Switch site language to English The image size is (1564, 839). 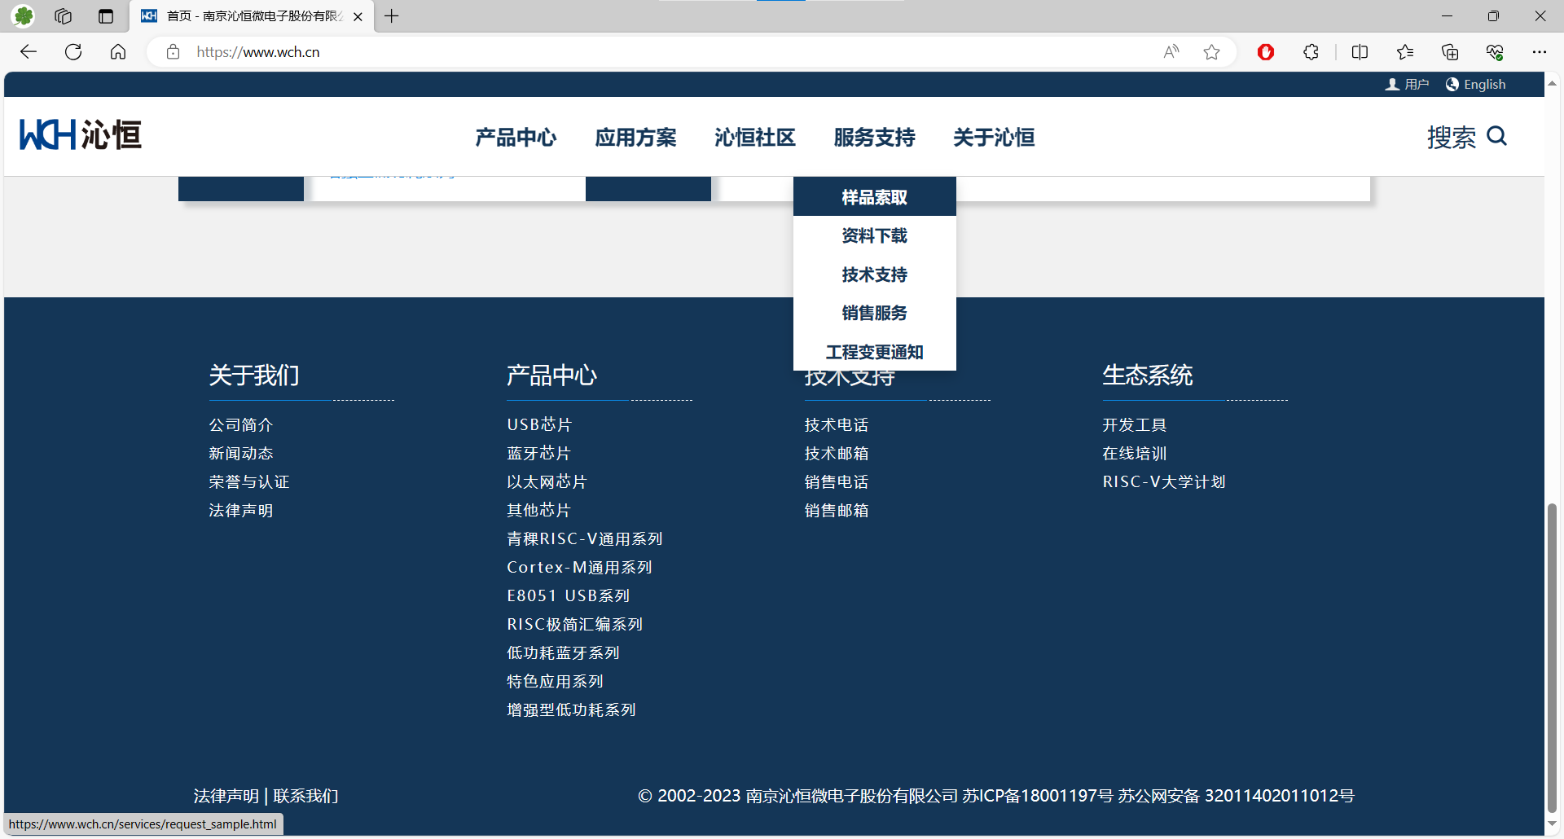click(1476, 85)
